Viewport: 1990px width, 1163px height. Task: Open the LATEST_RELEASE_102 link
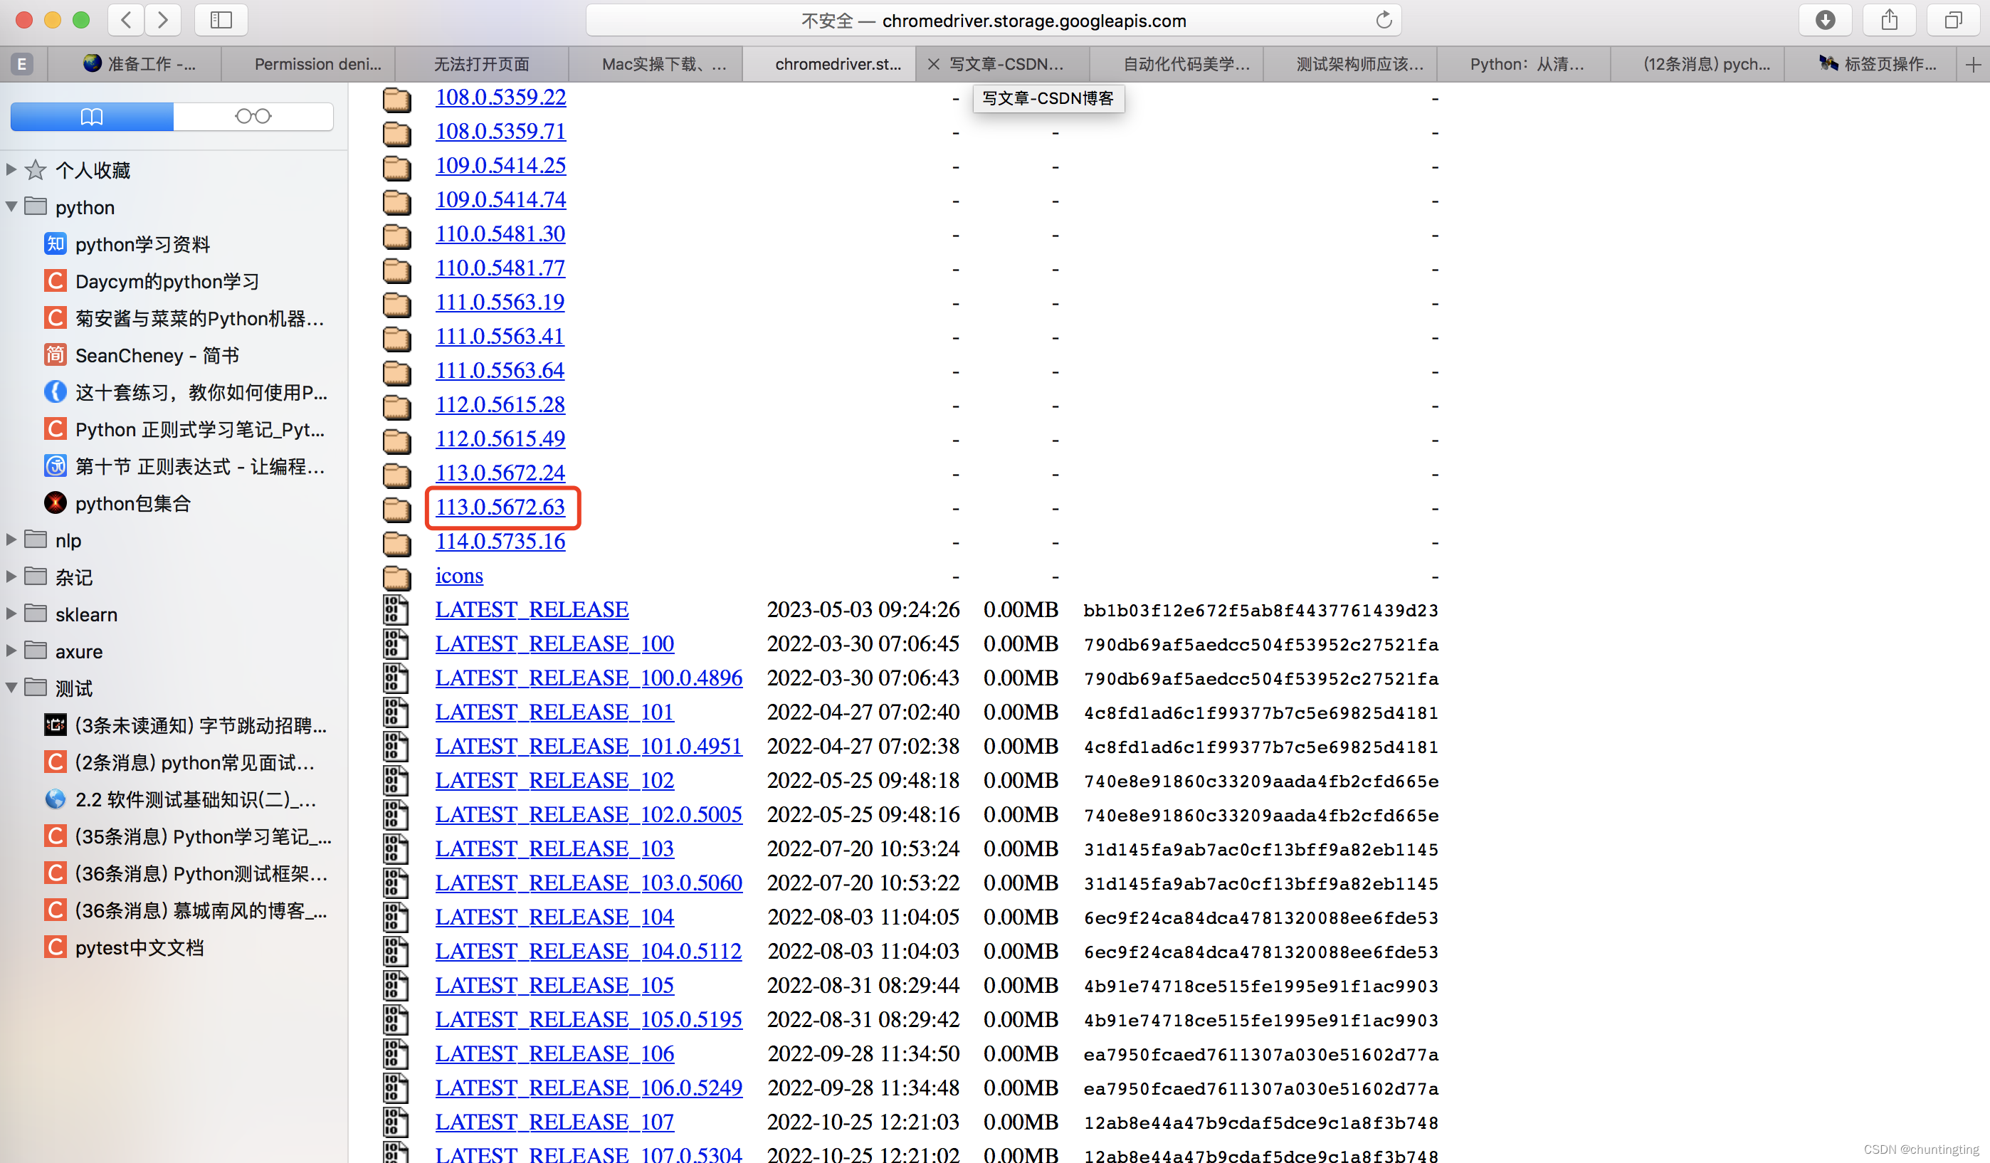(554, 780)
